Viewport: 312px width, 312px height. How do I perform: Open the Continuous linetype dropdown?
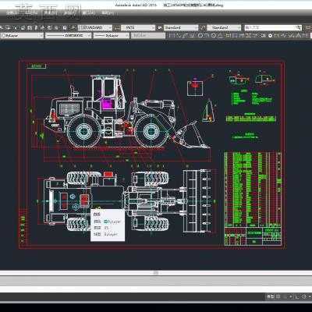pyautogui.click(x=69, y=36)
